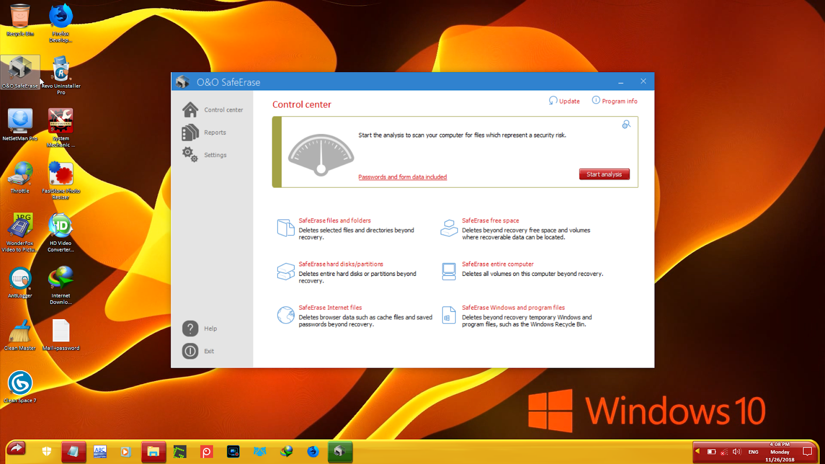Start the security analysis
The width and height of the screenshot is (825, 464).
tap(604, 174)
